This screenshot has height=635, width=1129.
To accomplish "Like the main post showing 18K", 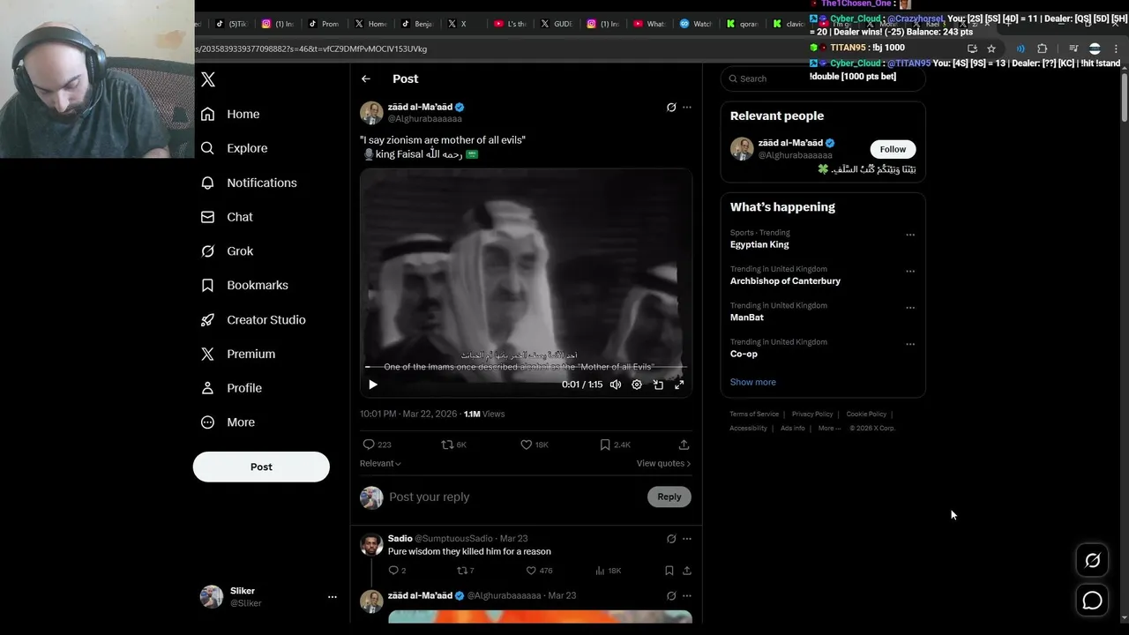I will click(x=535, y=444).
